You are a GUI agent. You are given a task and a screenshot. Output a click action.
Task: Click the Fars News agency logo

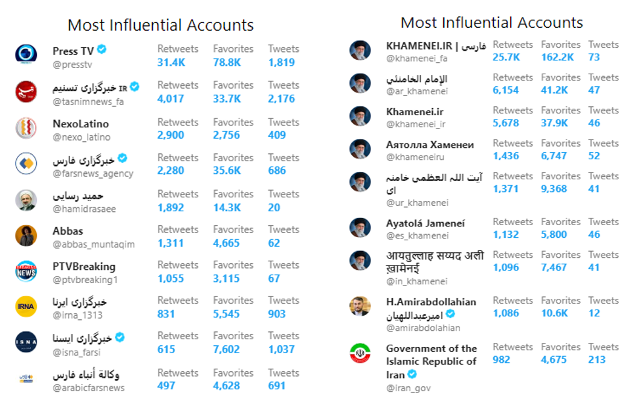point(26,164)
